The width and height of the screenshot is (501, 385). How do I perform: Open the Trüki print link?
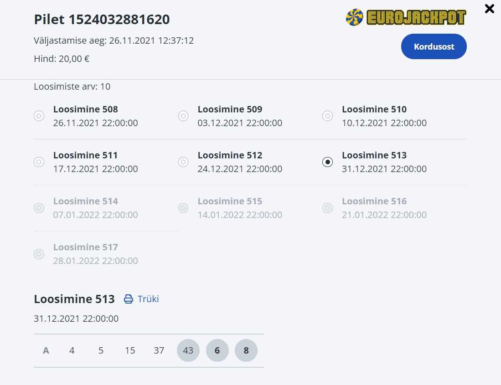click(x=148, y=299)
